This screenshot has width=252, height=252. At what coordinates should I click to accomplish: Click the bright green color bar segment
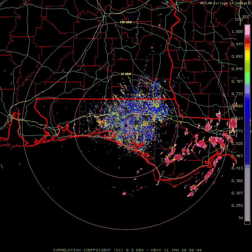247,76
